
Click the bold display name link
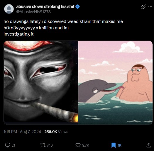[45, 6]
